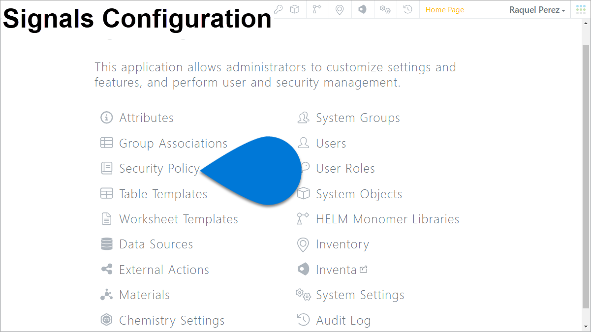
Task: Click the clock icon beside Audit Log link
Action: tap(303, 320)
